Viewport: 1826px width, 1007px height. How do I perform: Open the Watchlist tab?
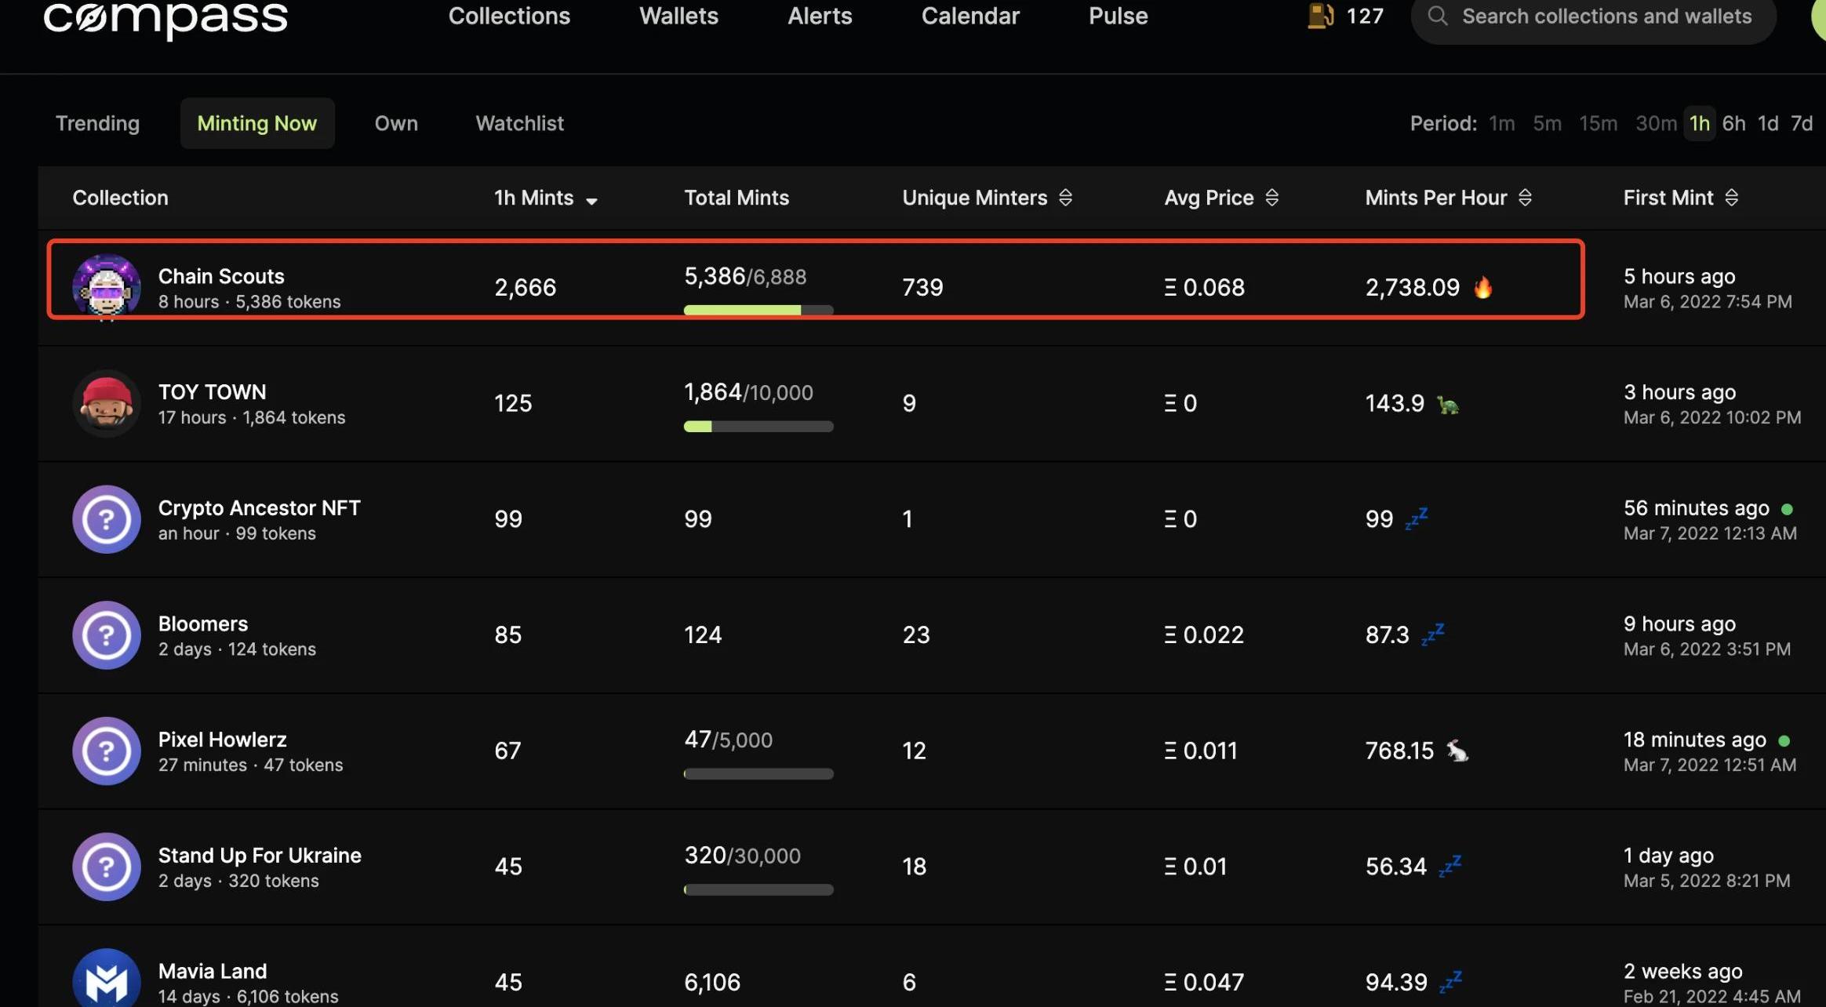519,123
